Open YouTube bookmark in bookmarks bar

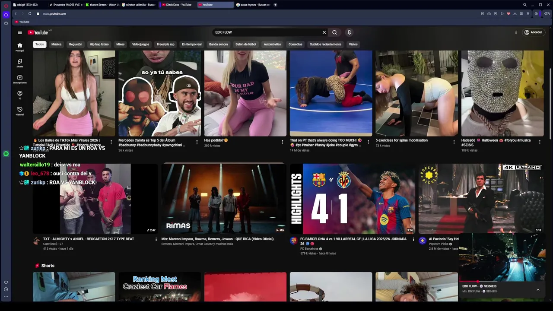(22, 22)
